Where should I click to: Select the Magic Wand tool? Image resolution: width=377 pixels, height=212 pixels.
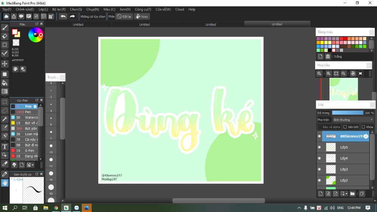(4, 119)
